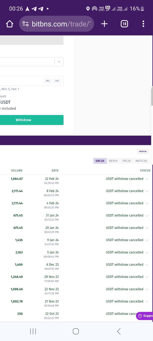Click the green Withdraw button
Screen dimensions: 153x341
coord(32,120)
